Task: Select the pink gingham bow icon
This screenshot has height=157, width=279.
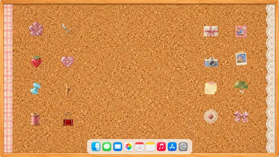Action: [241, 117]
